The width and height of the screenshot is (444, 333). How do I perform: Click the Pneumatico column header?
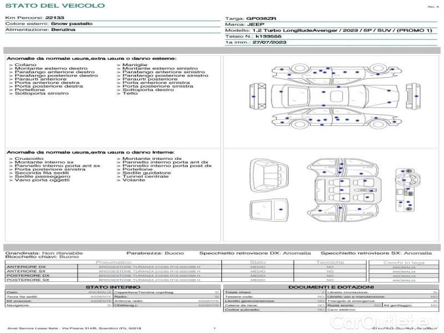point(114,262)
